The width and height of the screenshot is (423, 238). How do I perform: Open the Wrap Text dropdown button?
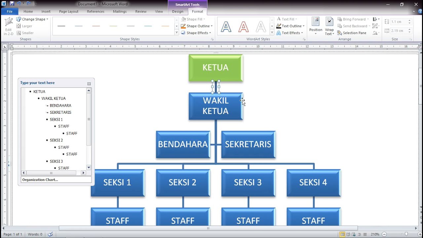tap(329, 26)
